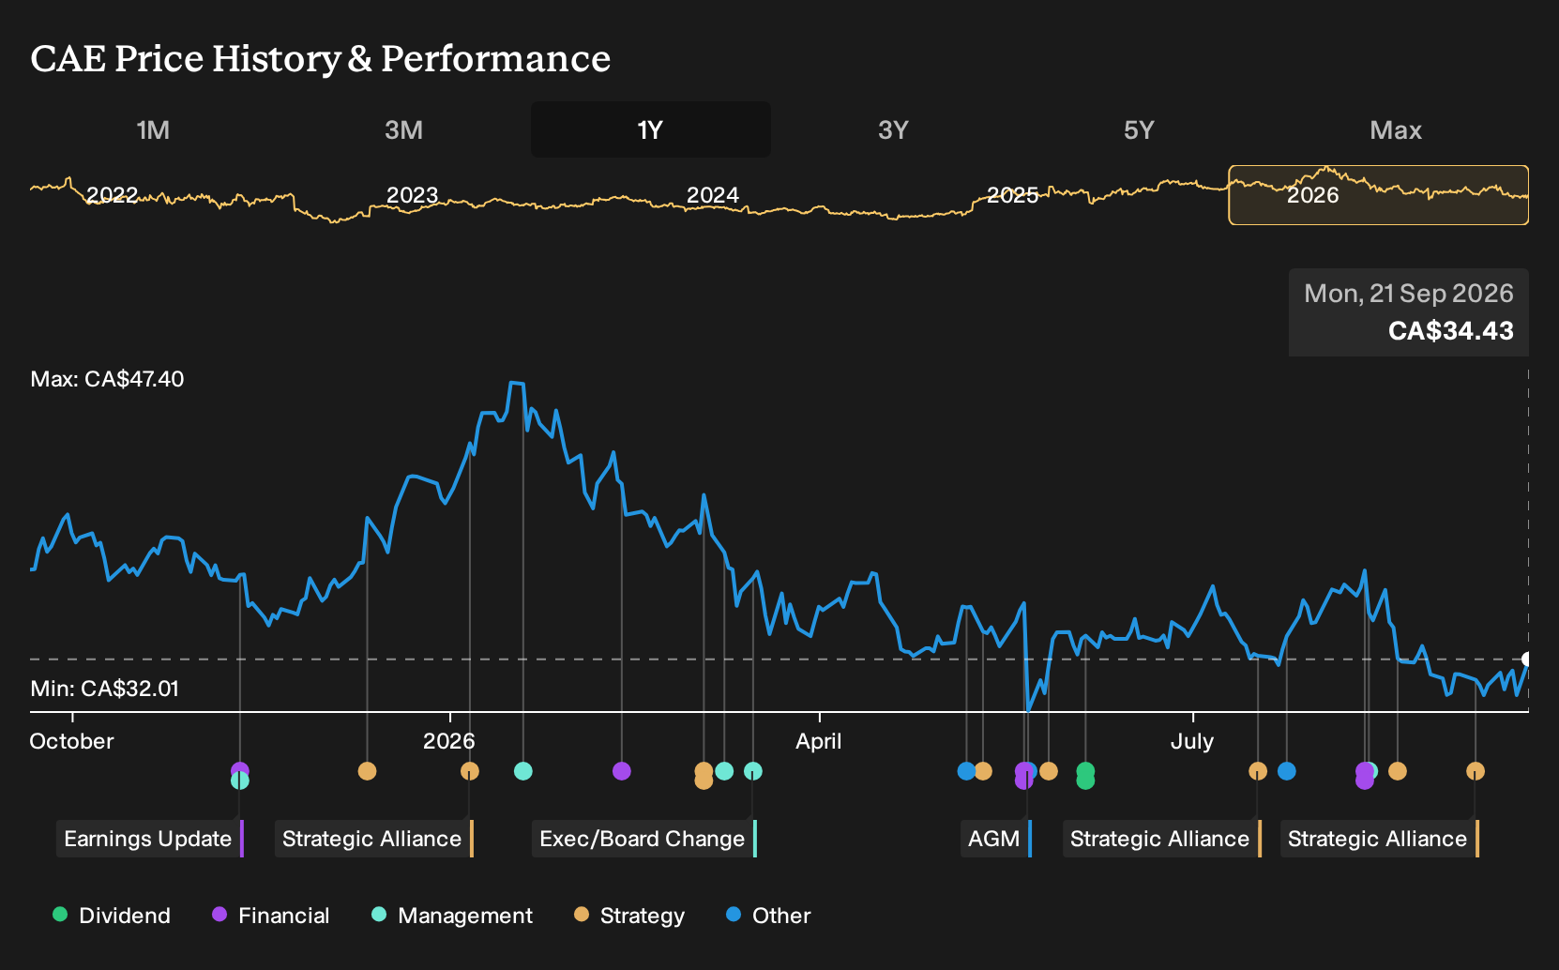The image size is (1559, 970).
Task: Click the Earnings Update event label
Action: [x=150, y=839]
